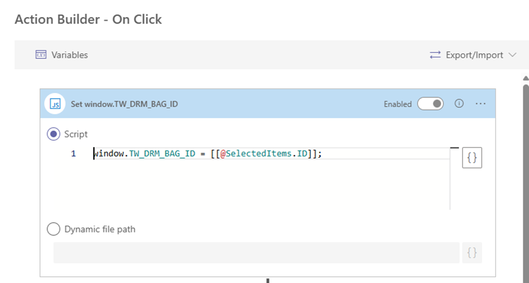Select the Script radio button

click(53, 134)
